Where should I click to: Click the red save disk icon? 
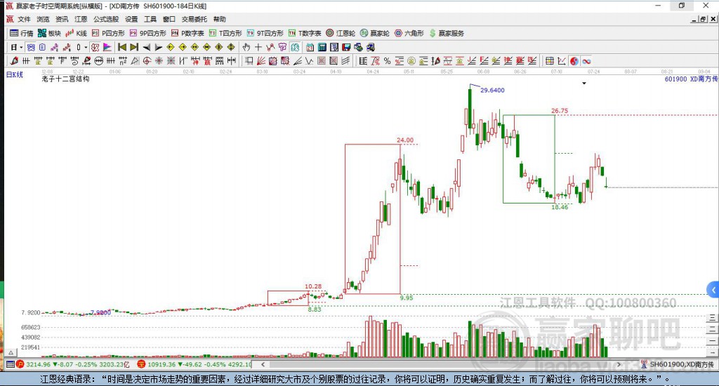pyautogui.click(x=346, y=47)
